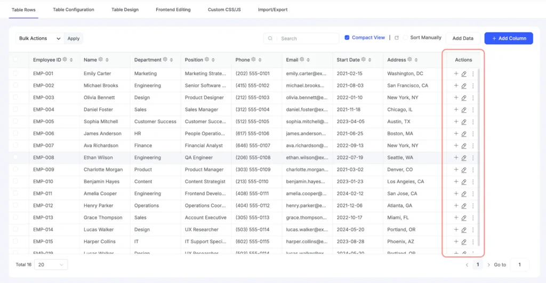Open the Table Design tab

click(x=125, y=10)
